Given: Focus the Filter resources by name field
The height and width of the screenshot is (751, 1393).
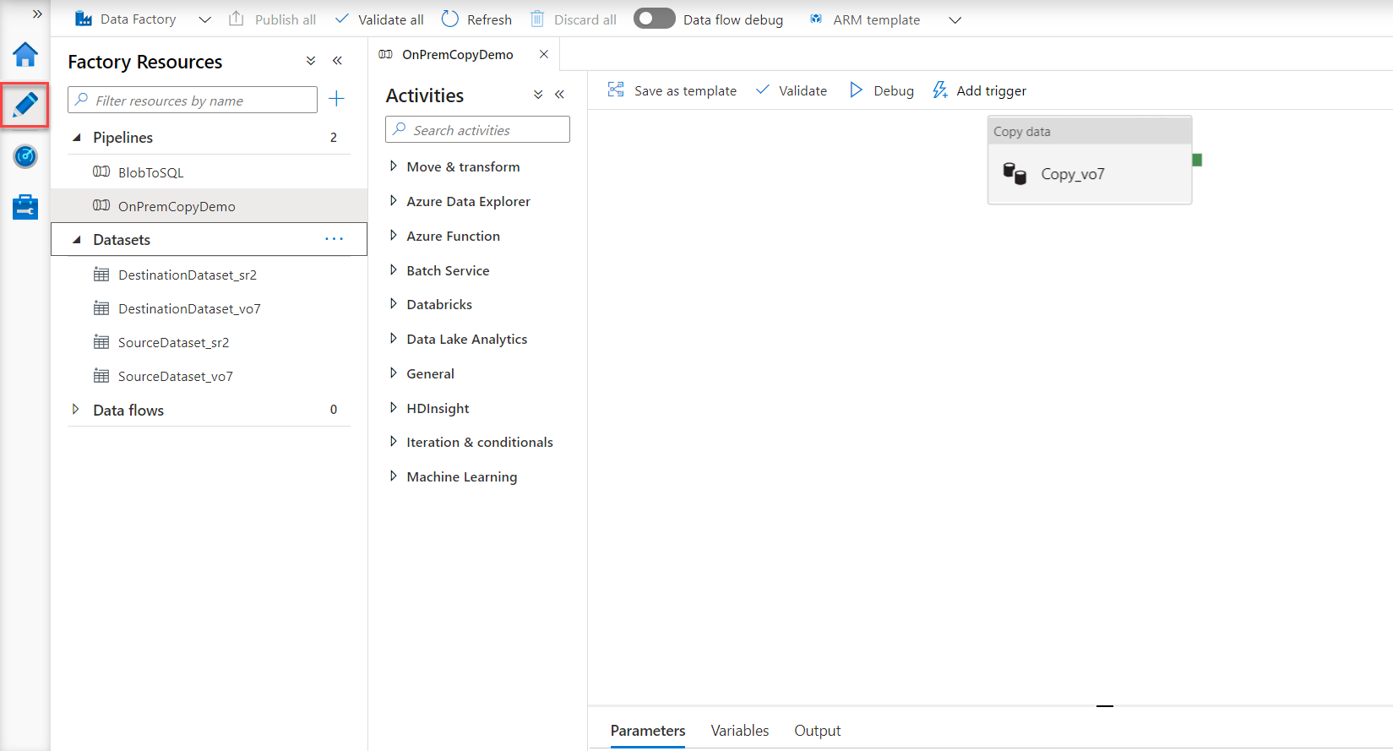Looking at the screenshot, I should point(193,100).
